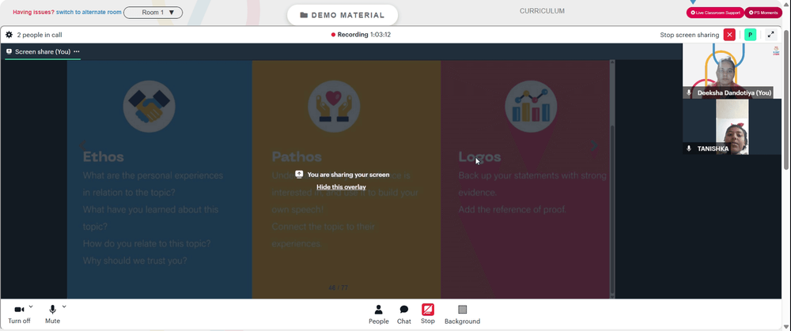This screenshot has height=331, width=791.
Task: Click 2 people in call text
Action: 40,35
